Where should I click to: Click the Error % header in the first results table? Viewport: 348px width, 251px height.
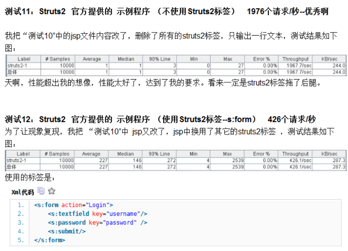[x=261, y=59]
